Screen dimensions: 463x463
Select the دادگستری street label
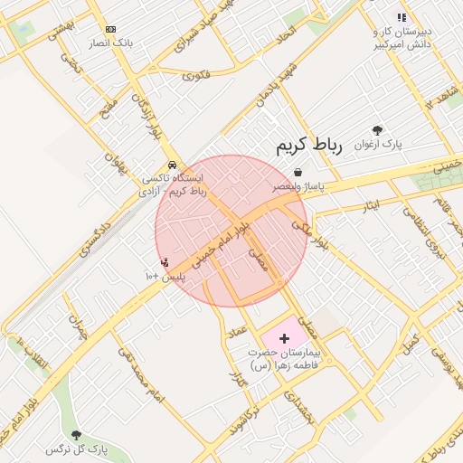[x=95, y=240]
